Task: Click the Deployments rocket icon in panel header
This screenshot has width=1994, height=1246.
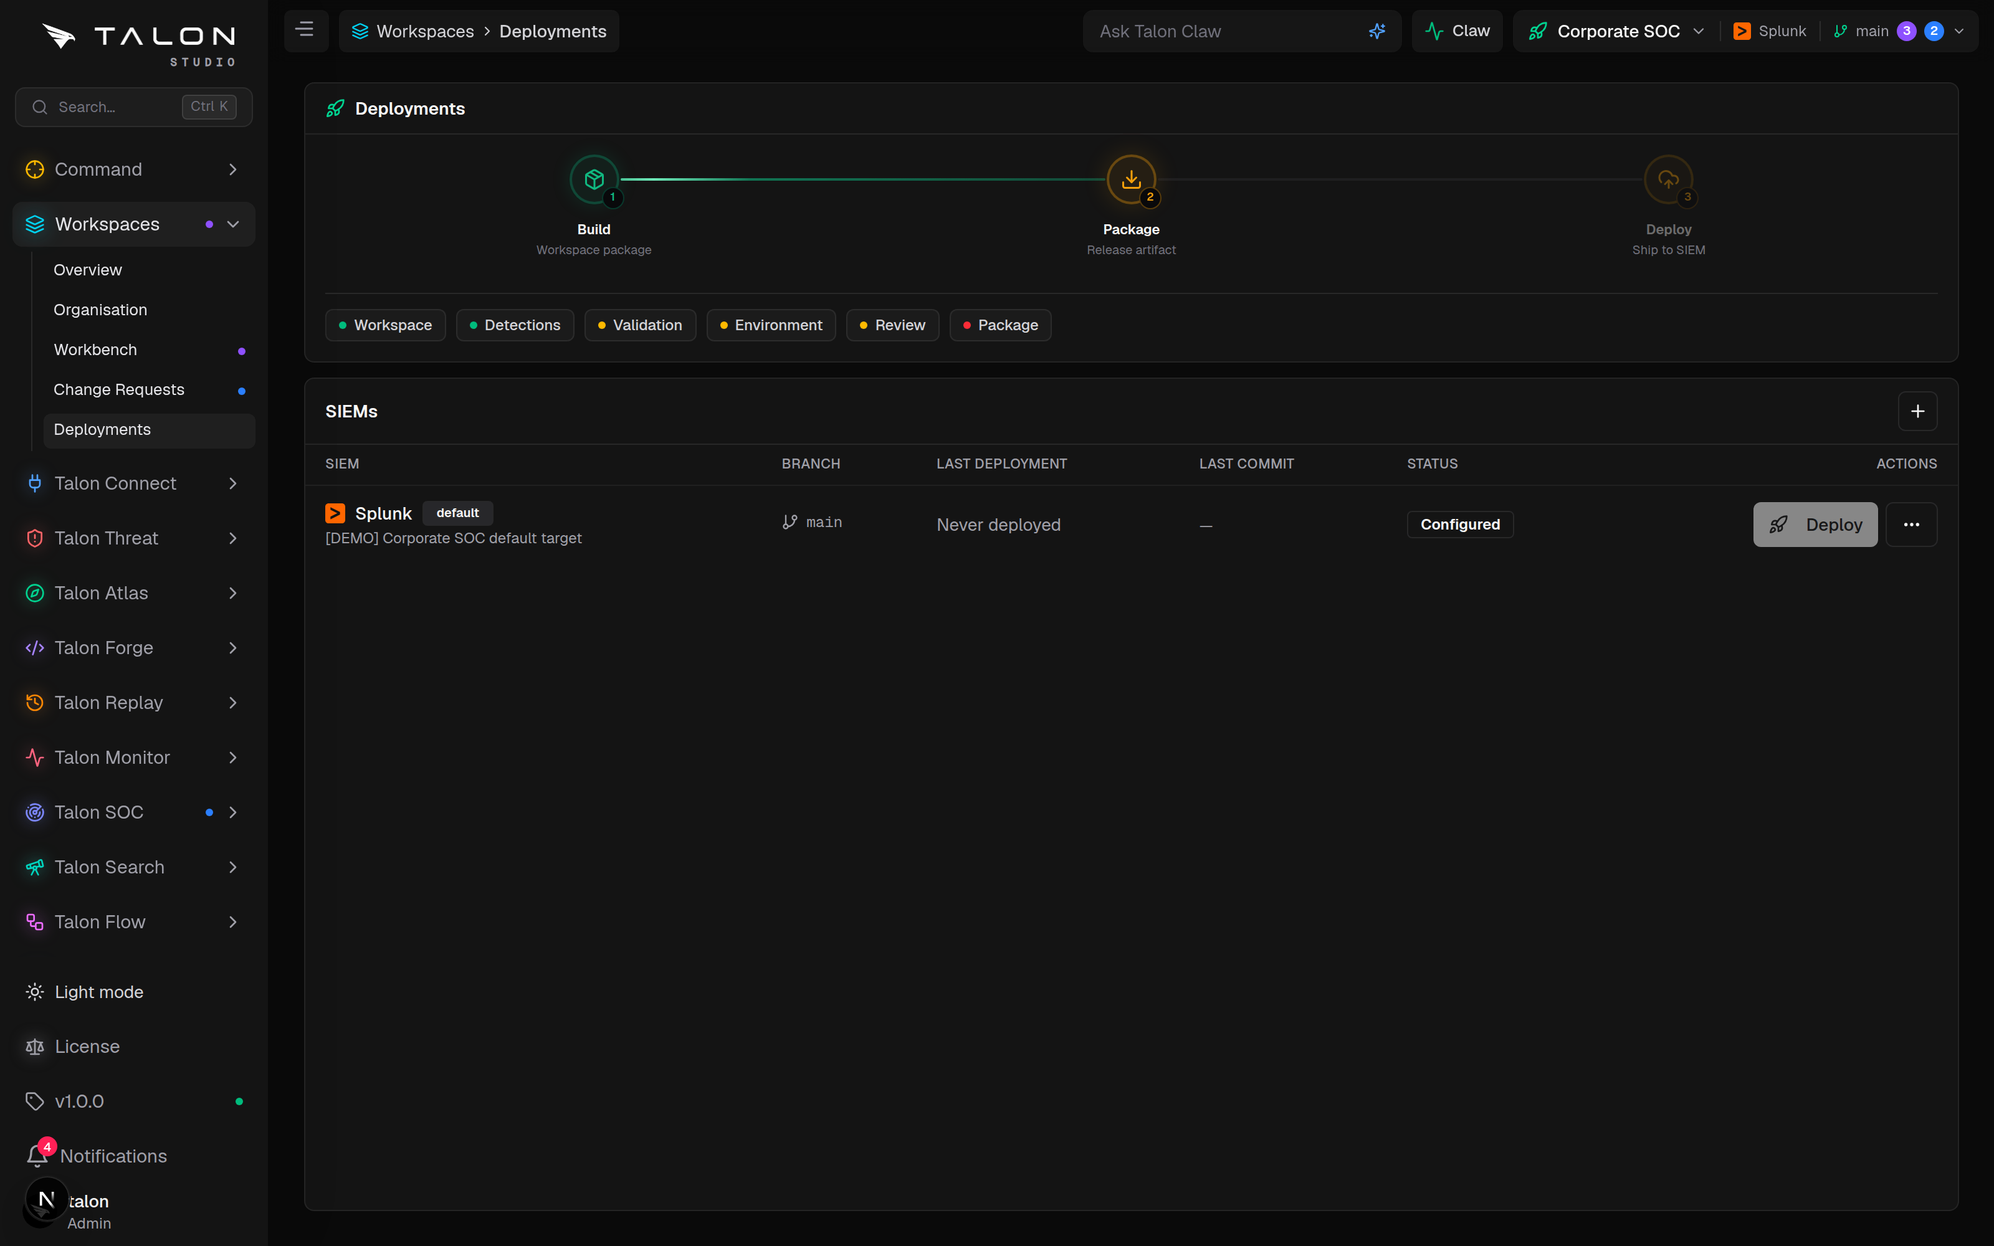Action: click(x=335, y=109)
